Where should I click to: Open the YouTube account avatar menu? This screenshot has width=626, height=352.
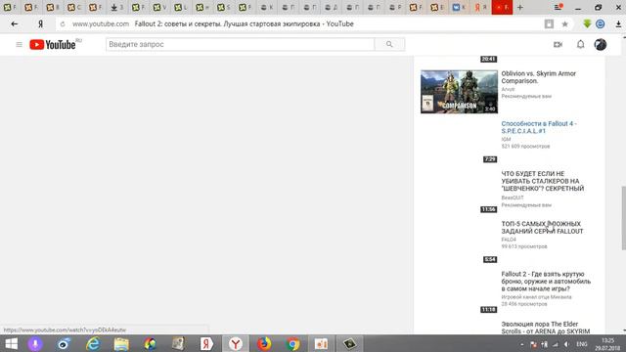coord(600,44)
